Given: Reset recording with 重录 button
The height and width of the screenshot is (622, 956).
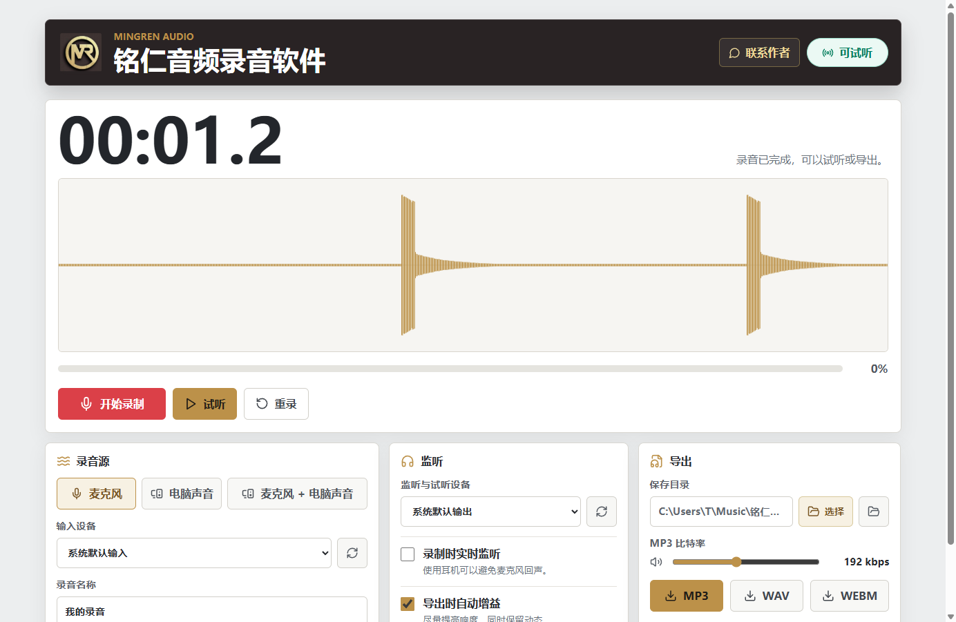Looking at the screenshot, I should click(x=276, y=404).
